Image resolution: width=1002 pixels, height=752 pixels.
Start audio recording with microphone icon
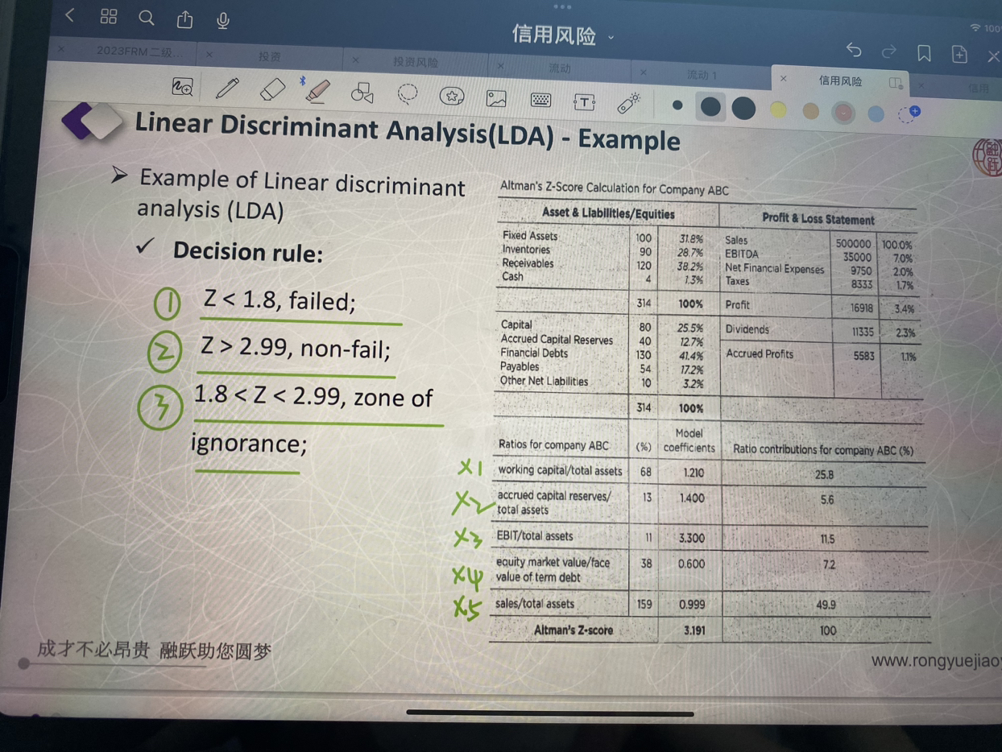click(223, 20)
